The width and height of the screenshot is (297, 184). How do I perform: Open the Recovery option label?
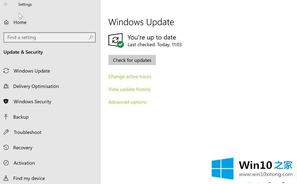(23, 148)
